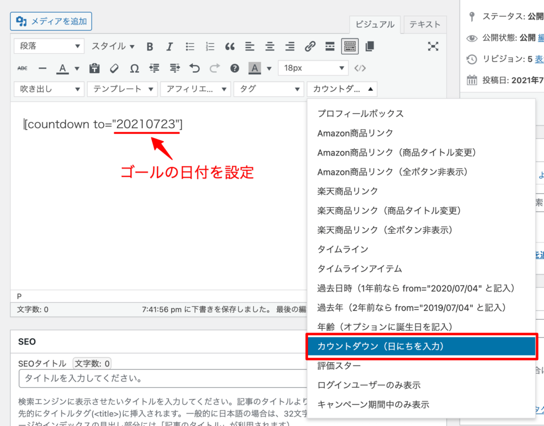Click the source code icon
The height and width of the screenshot is (426, 544).
360,69
